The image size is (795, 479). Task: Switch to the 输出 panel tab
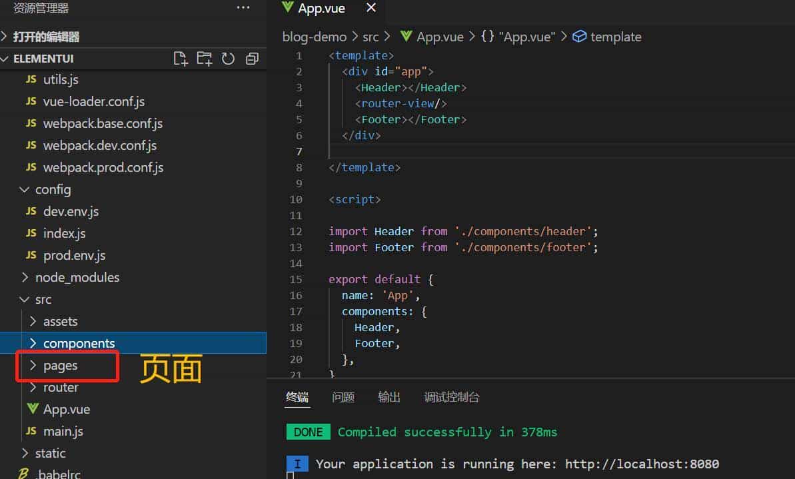[389, 397]
